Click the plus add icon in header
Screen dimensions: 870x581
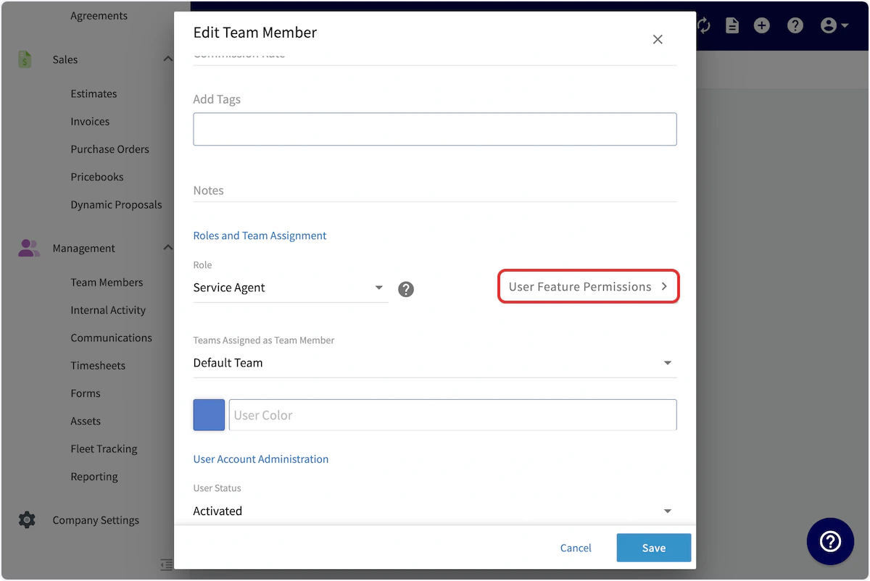(761, 25)
